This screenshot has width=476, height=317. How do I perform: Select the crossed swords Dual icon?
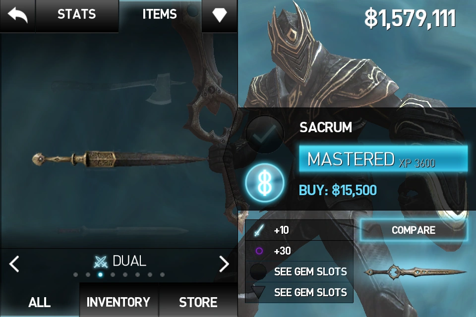pos(101,262)
